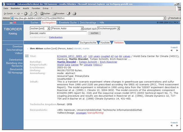Go back with the Zurück arrow
Viewport: 183px width, 132px height.
click(x=8, y=14)
